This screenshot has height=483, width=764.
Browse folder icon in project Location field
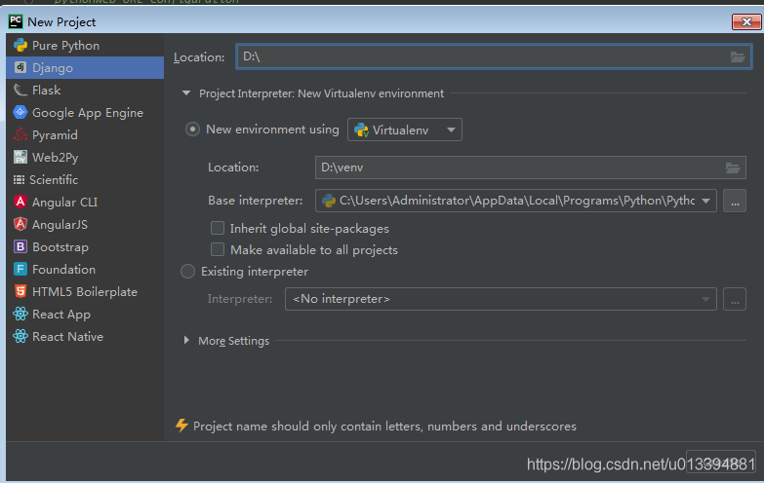738,56
